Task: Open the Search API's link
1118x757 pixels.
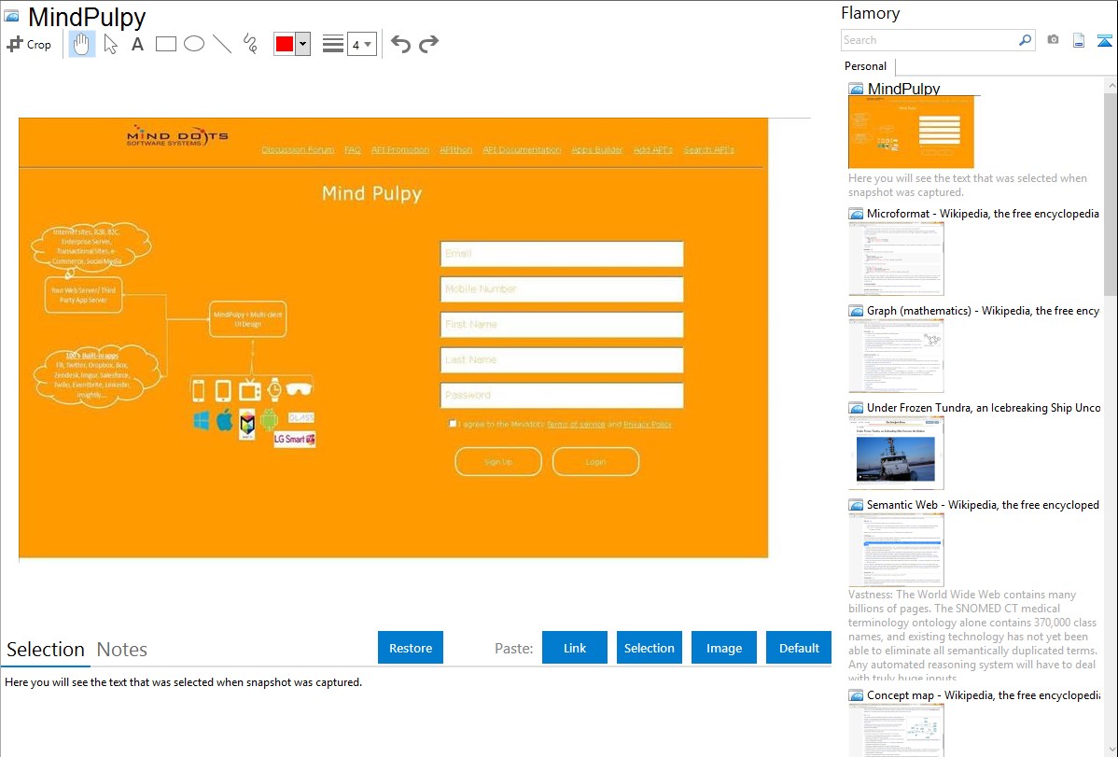Action: (708, 150)
